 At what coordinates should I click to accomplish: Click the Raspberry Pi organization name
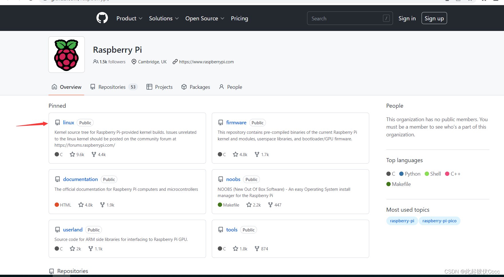(117, 50)
